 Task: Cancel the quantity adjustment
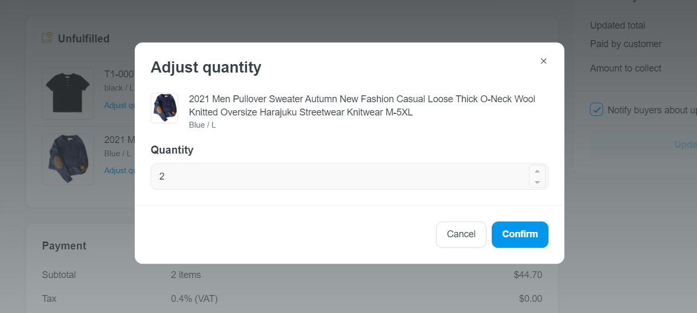[461, 235]
